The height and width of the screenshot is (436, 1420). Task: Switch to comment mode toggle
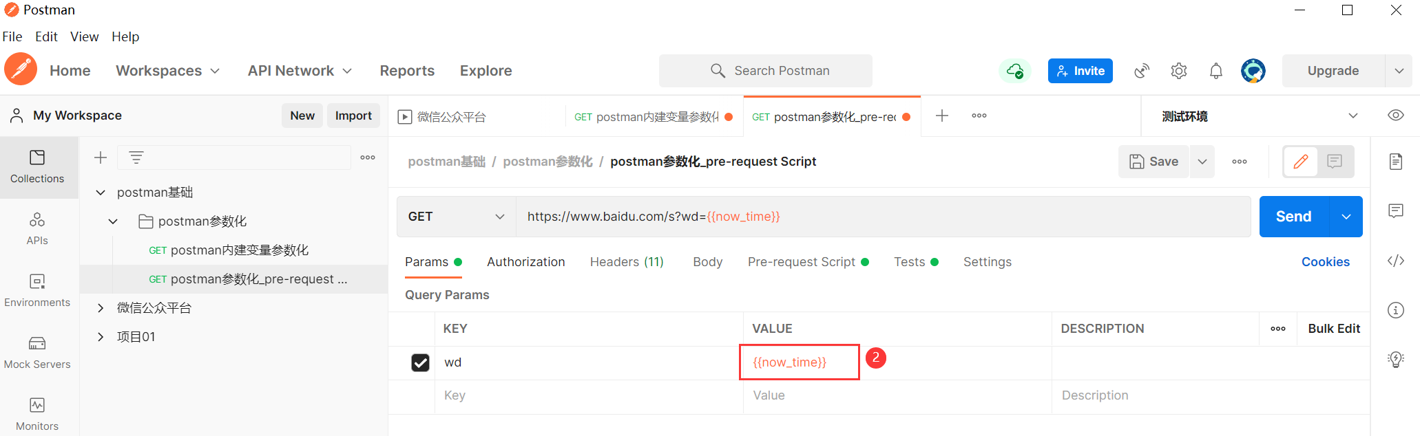(1335, 162)
